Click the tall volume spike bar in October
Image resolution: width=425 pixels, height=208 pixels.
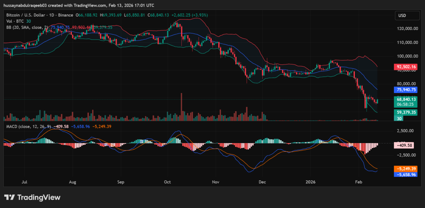[x=181, y=107]
